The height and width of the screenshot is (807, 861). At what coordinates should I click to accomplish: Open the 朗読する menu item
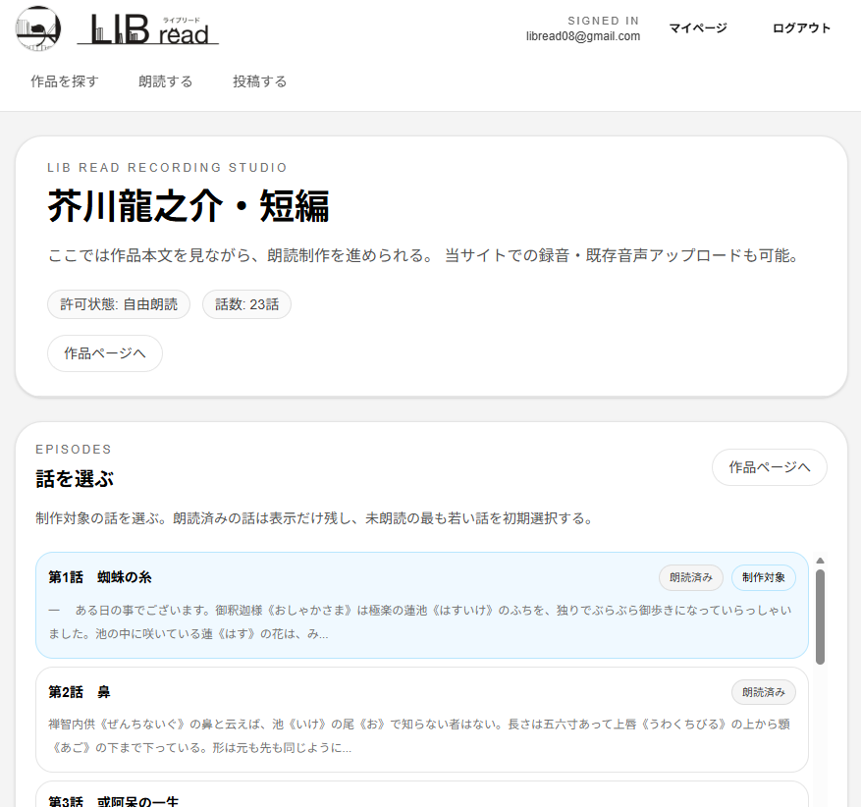(x=165, y=81)
